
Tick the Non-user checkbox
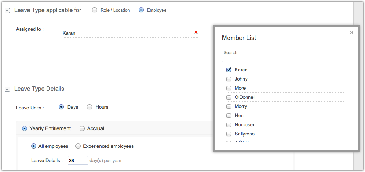pyautogui.click(x=229, y=124)
